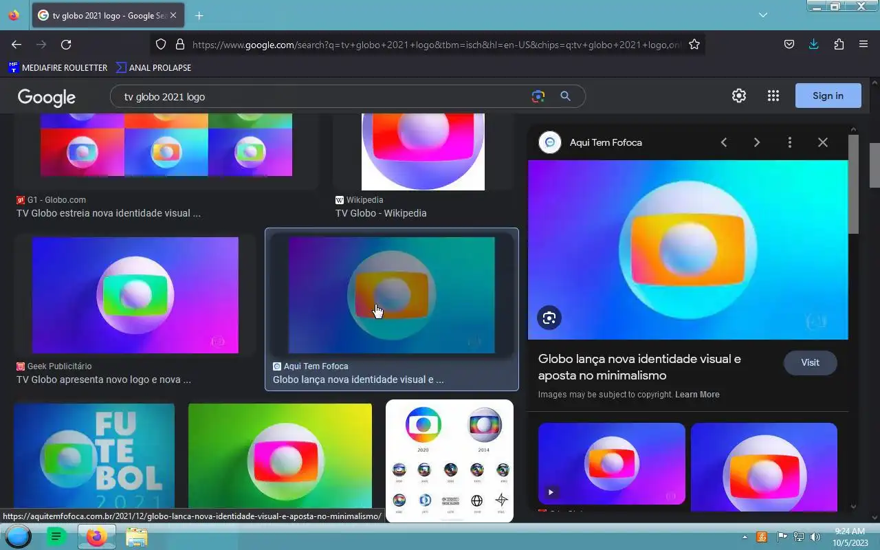Open the logo history chart thumbnail

pyautogui.click(x=450, y=461)
